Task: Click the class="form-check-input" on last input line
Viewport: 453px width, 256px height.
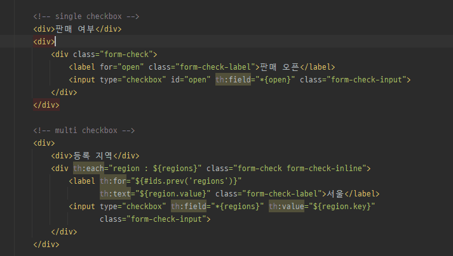Action: click(x=153, y=219)
